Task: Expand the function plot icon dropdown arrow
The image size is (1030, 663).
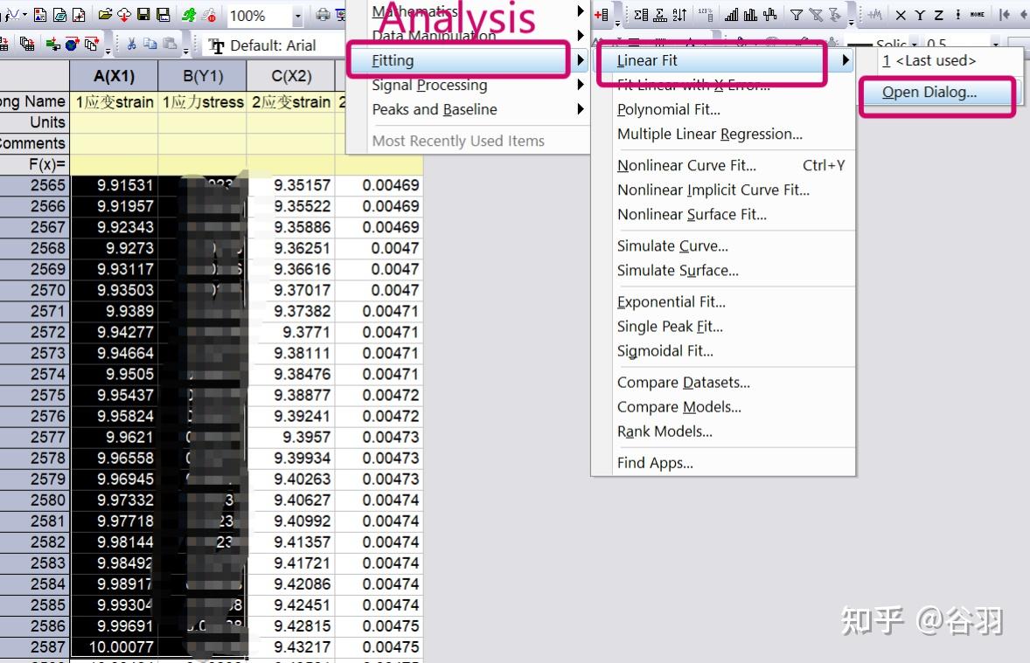Action: tap(25, 15)
